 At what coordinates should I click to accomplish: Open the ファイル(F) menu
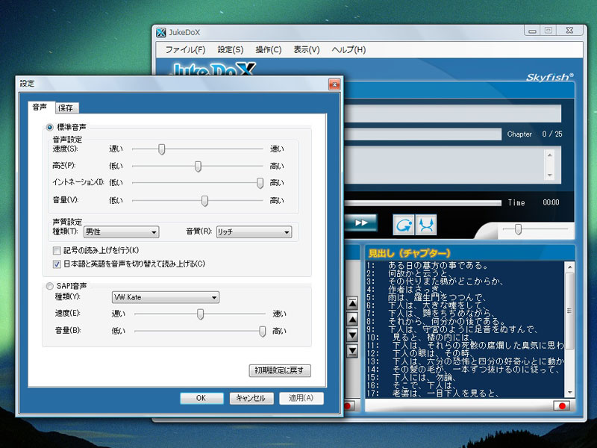coord(185,50)
